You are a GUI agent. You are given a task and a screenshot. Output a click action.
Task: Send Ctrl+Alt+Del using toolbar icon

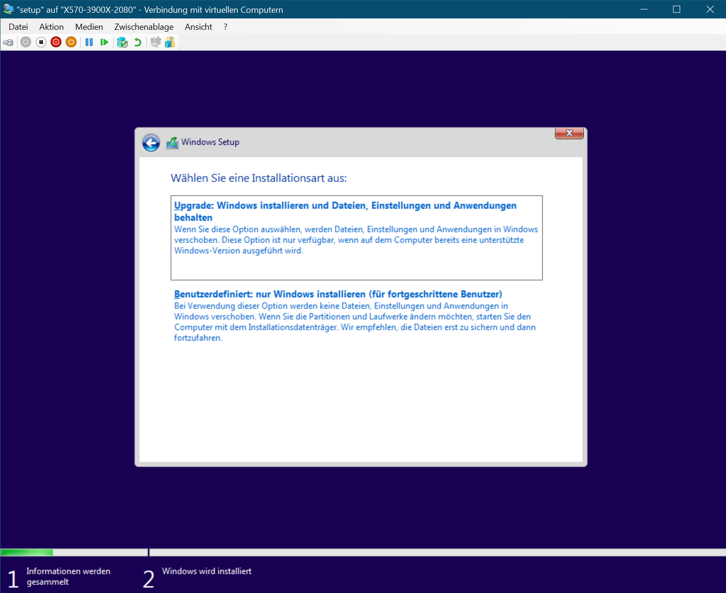coord(9,42)
